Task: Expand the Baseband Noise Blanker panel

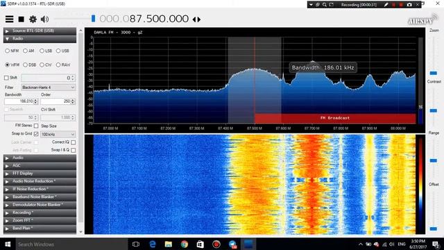Action: [40, 197]
